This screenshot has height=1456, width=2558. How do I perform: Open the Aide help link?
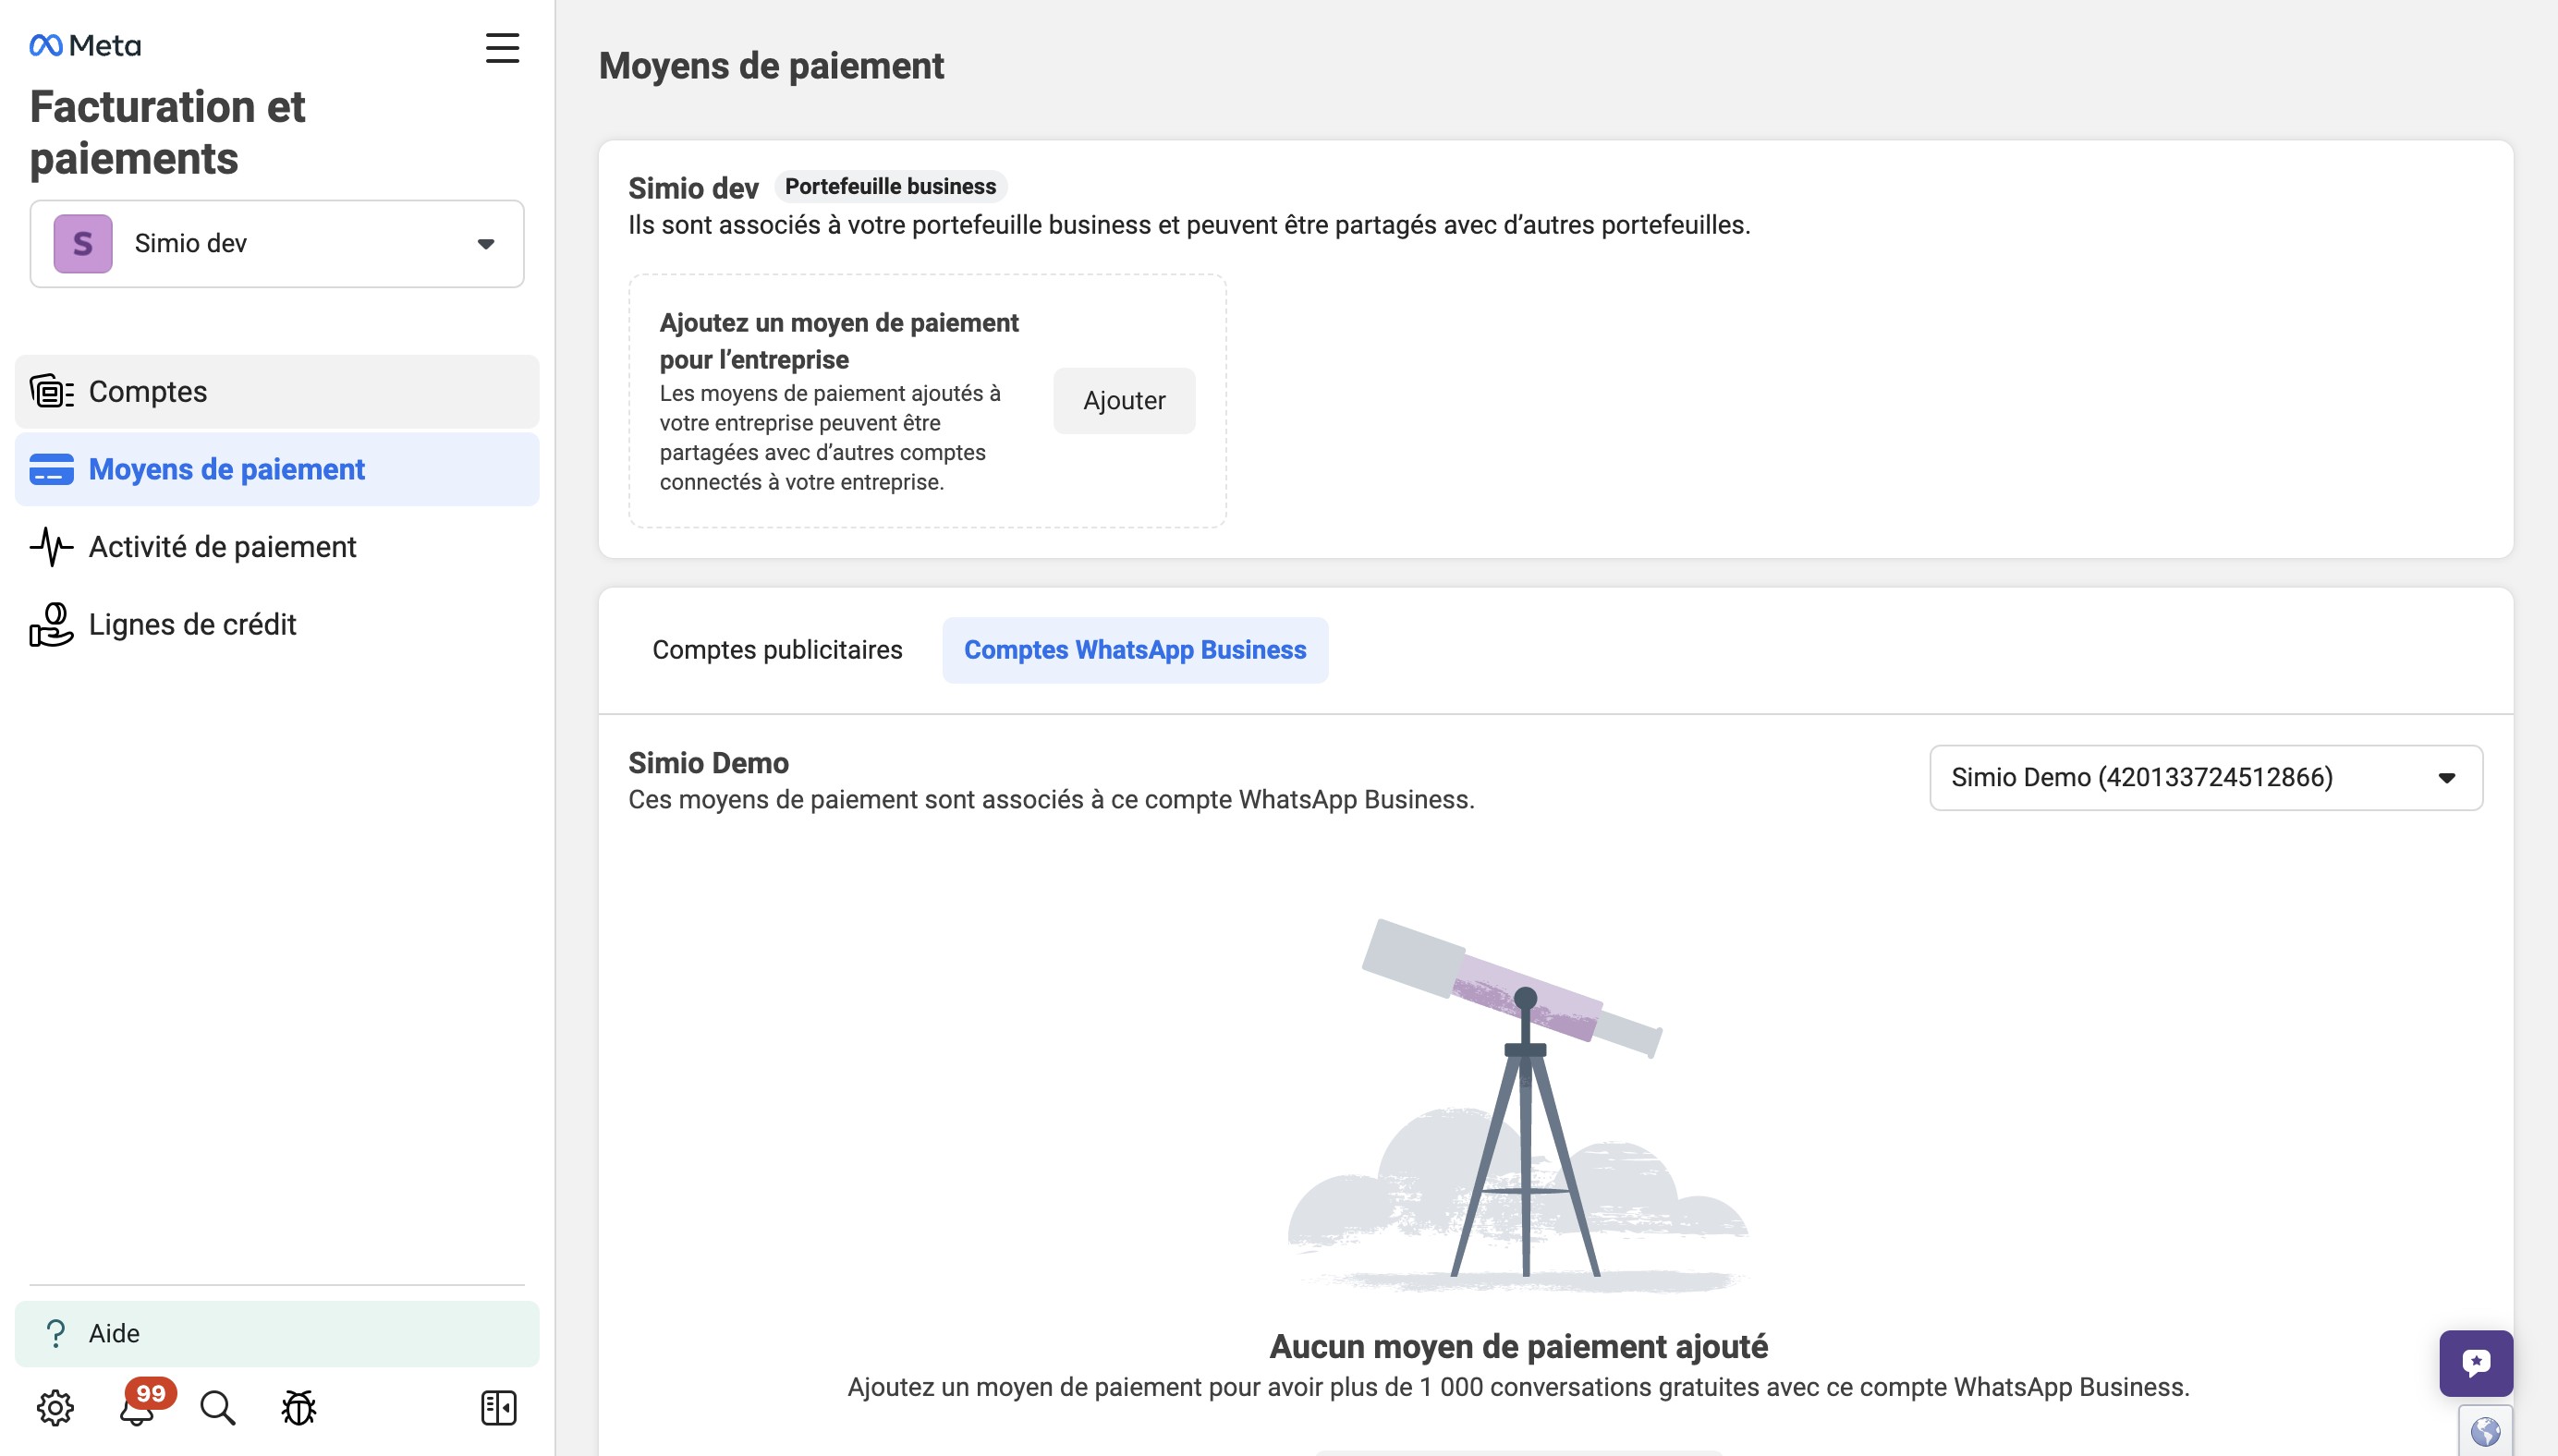pos(114,1333)
